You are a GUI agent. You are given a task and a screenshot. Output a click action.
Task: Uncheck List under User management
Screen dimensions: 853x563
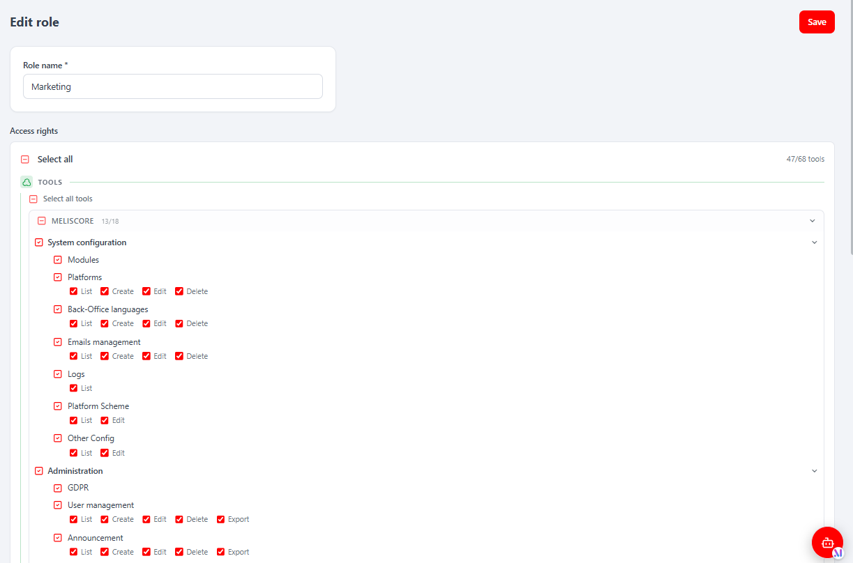coord(73,519)
